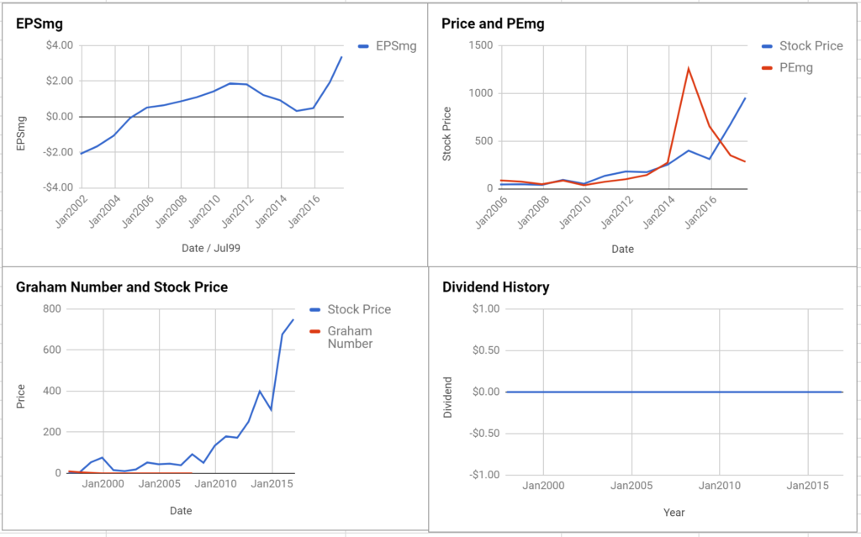
Task: Click the blue Stock Price swatch in Price and PEmg legend
Action: (767, 47)
